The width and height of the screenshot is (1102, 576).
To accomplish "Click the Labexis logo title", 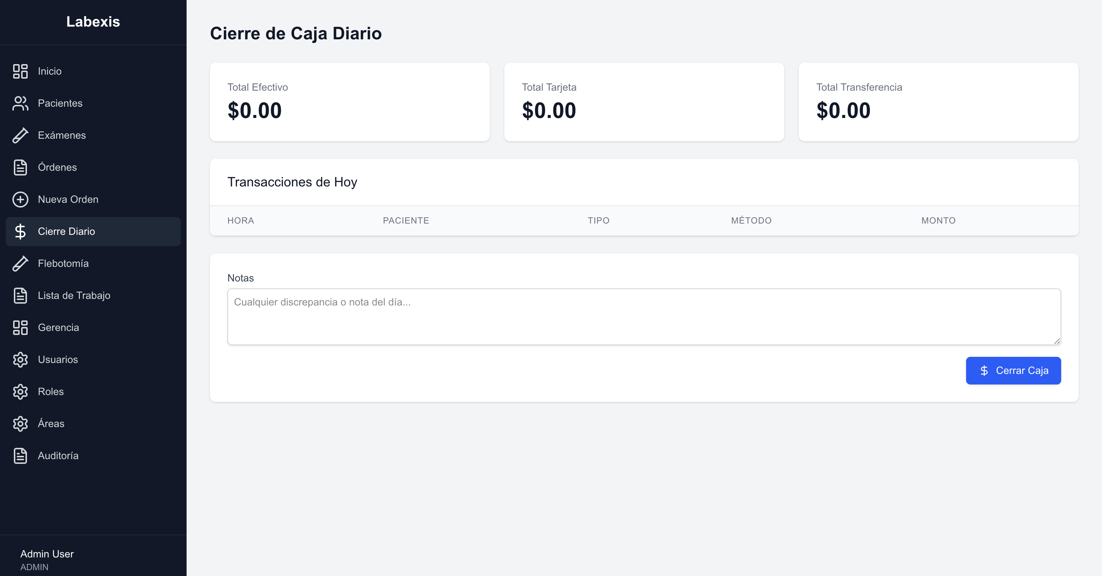I will coord(93,22).
